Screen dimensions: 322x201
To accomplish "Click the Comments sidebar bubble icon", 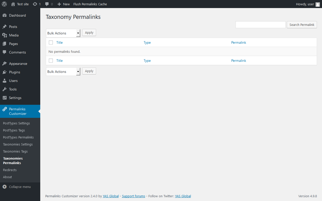I will coord(5,52).
